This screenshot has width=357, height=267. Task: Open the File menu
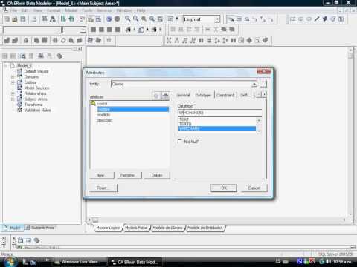coord(13,10)
